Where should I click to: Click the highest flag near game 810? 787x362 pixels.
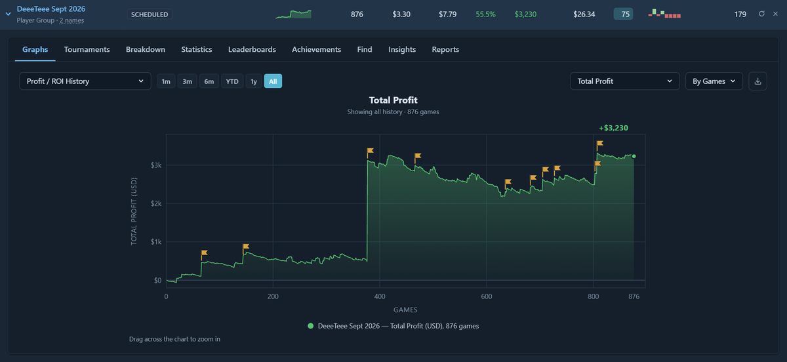click(x=599, y=143)
